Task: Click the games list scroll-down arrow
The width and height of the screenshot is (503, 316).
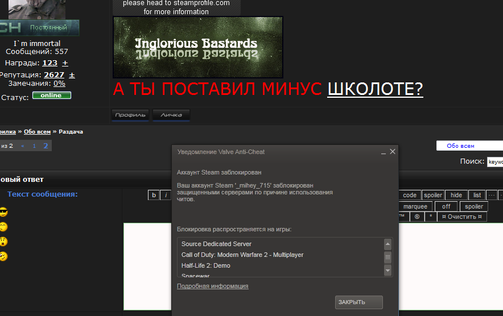Action: click(x=387, y=270)
